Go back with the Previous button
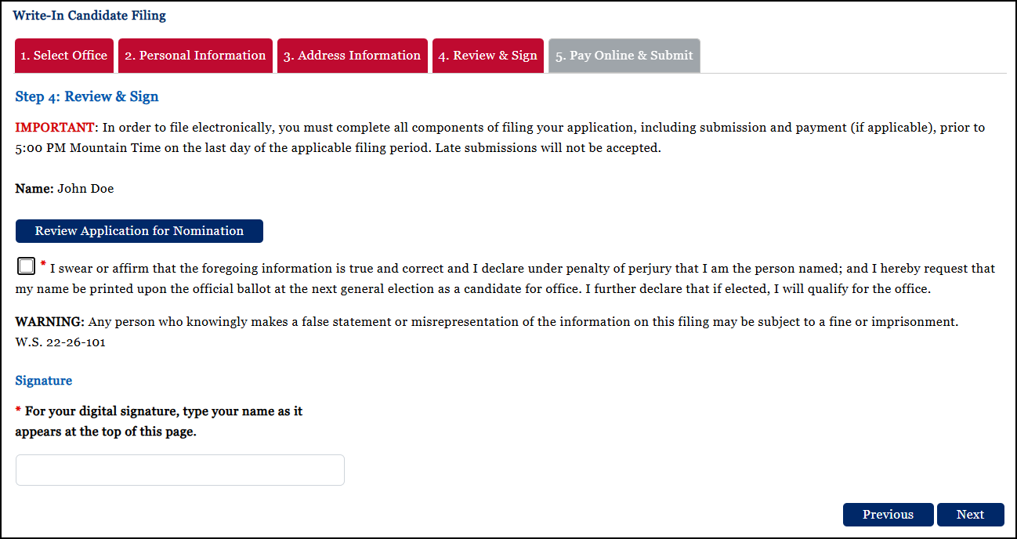 (888, 515)
